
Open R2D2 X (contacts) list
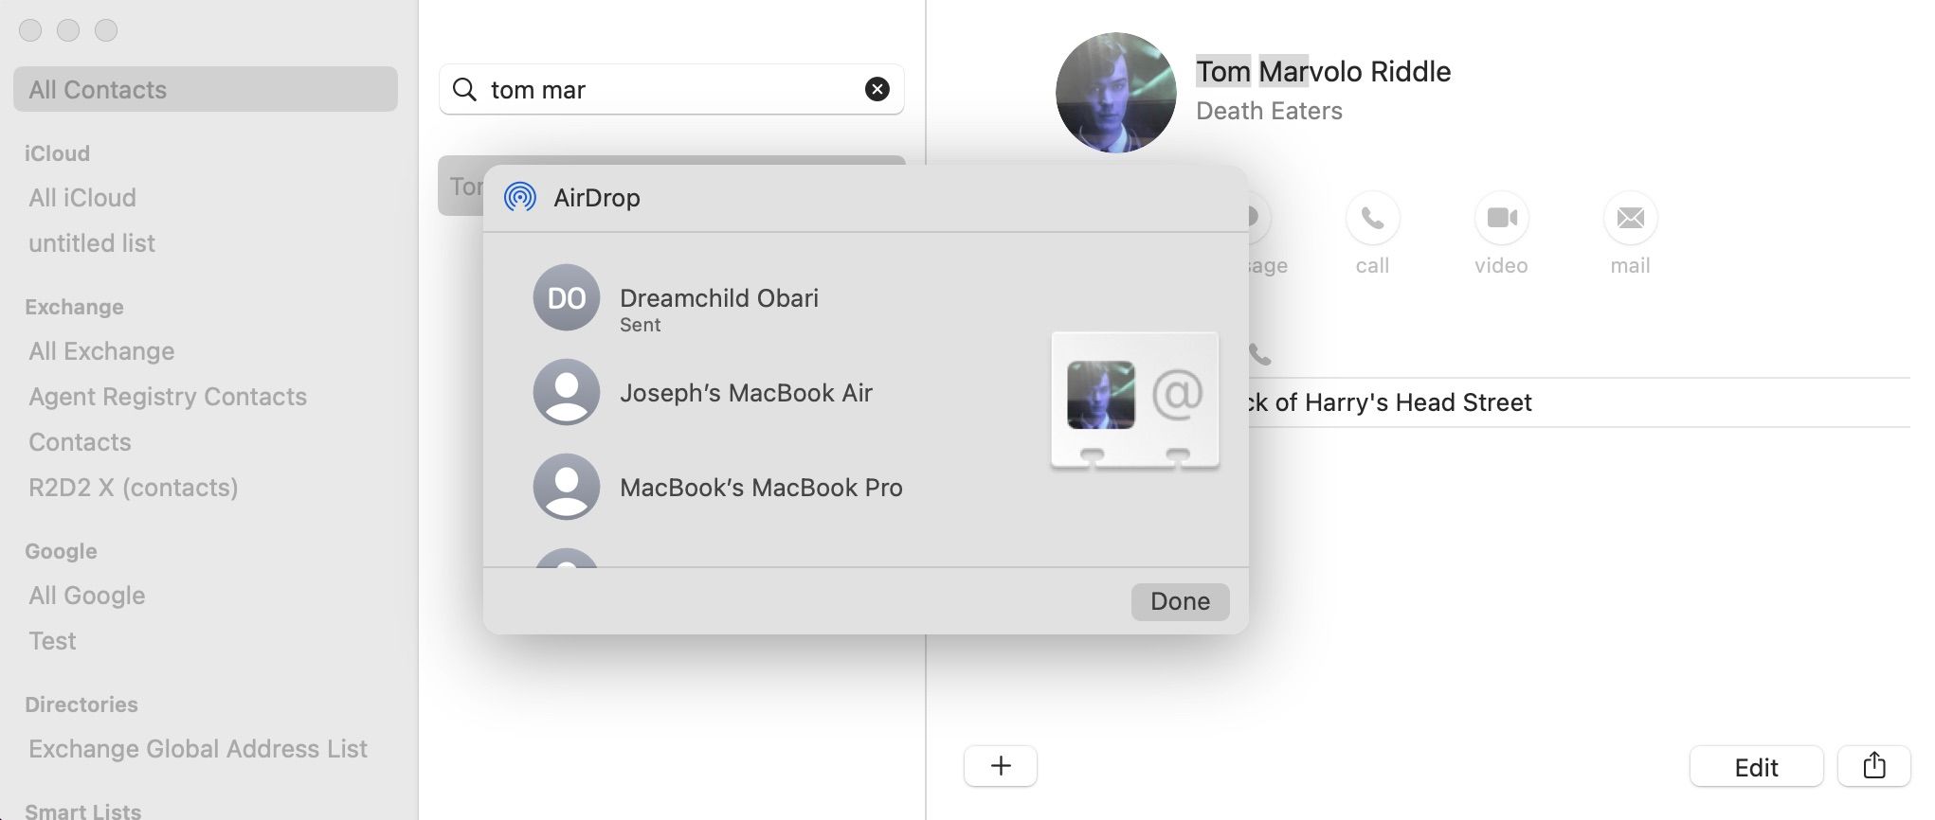[x=134, y=487]
